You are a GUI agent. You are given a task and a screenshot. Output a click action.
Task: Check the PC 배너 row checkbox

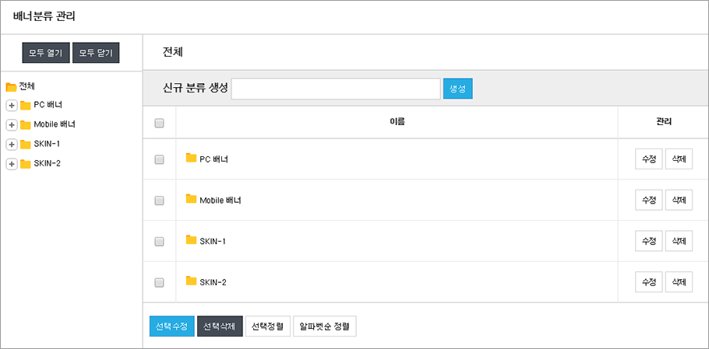tap(159, 159)
